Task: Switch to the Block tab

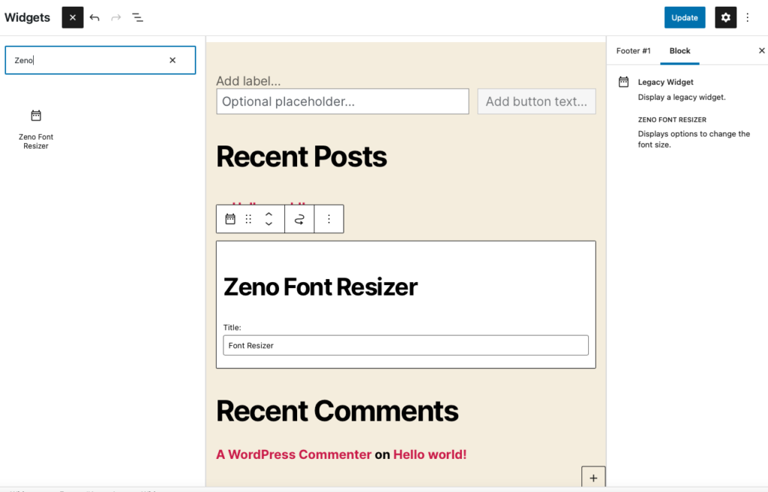Action: (x=679, y=50)
